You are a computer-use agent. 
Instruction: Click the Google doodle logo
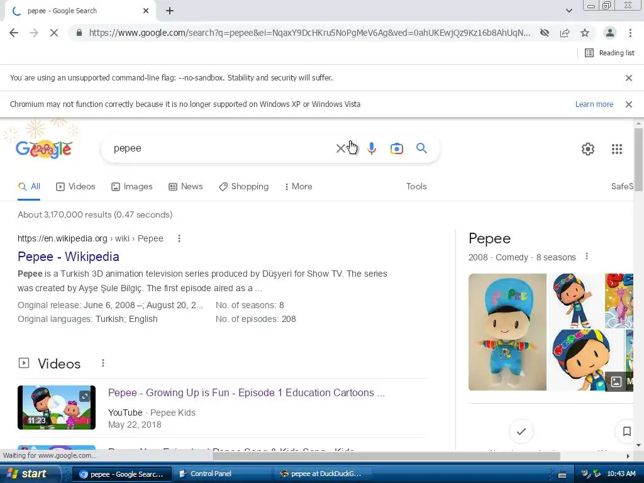(44, 148)
